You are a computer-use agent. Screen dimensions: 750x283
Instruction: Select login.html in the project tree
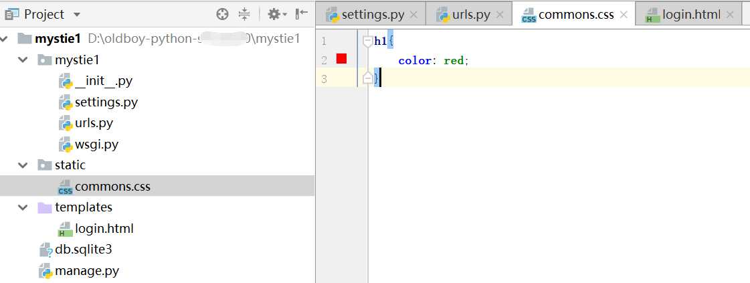point(104,228)
